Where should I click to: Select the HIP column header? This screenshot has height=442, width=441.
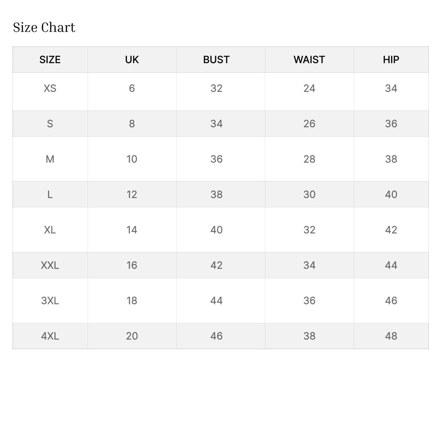point(391,60)
